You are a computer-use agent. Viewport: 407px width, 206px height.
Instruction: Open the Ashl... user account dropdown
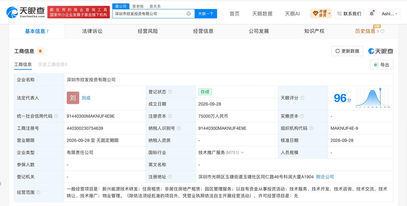(390, 14)
